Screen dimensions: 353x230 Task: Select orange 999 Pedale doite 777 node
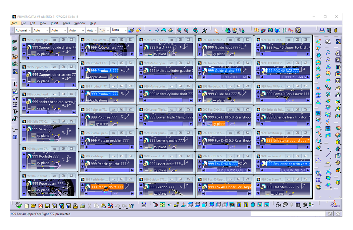pos(107,187)
